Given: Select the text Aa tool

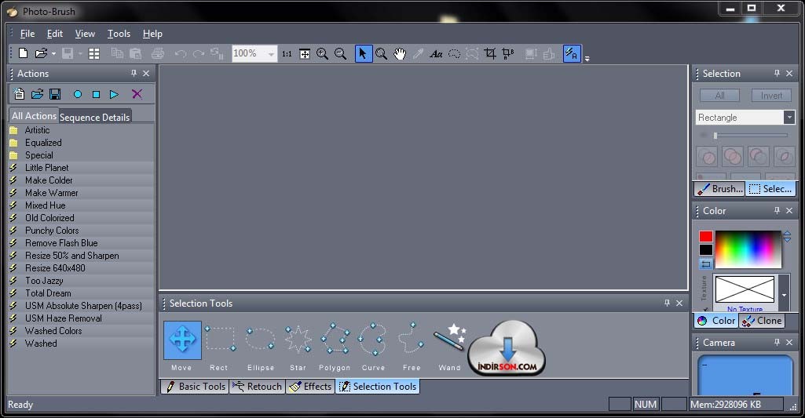Looking at the screenshot, I should [436, 54].
